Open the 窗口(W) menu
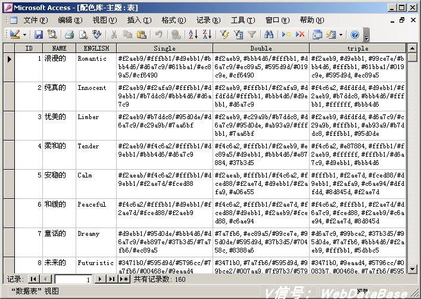 (277, 20)
